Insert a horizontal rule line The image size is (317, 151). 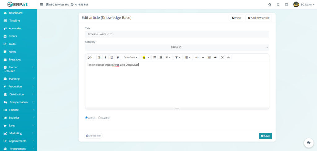click(x=203, y=57)
